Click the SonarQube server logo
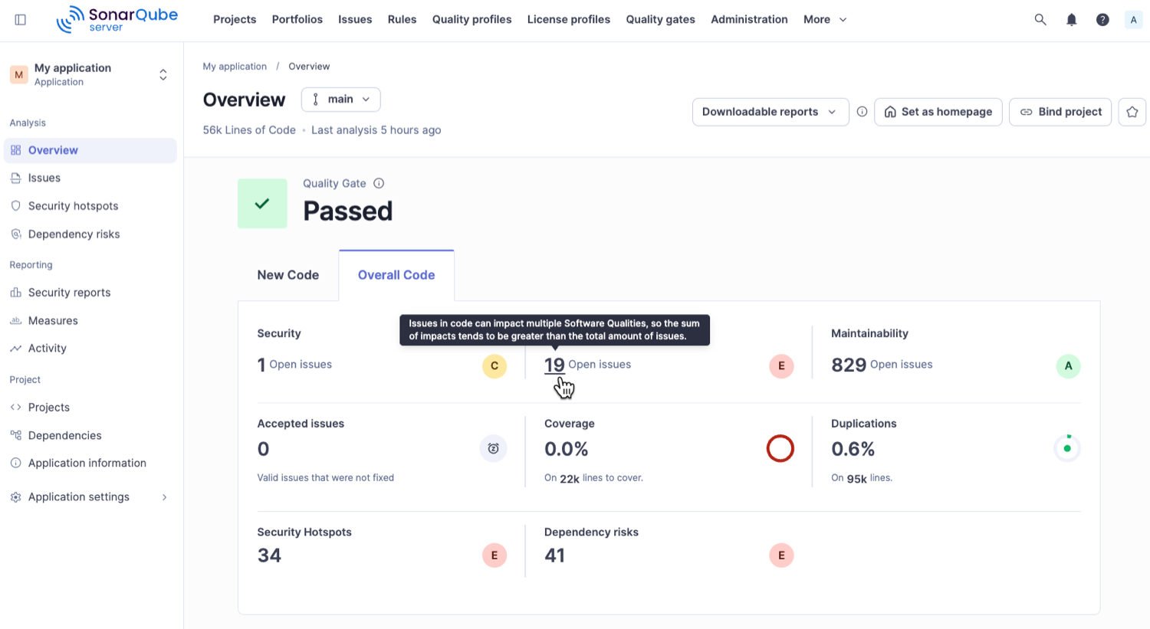Viewport: 1150px width, 629px height. (117, 20)
